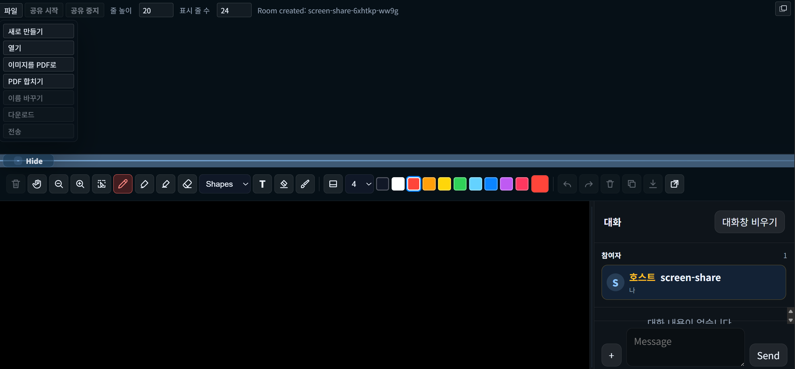Click the 대화창 비우기 button
Image resolution: width=795 pixels, height=369 pixels.
point(750,222)
